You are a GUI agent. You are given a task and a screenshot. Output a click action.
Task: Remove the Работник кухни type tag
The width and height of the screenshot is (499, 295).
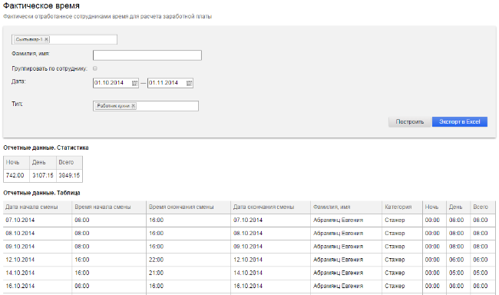[134, 106]
